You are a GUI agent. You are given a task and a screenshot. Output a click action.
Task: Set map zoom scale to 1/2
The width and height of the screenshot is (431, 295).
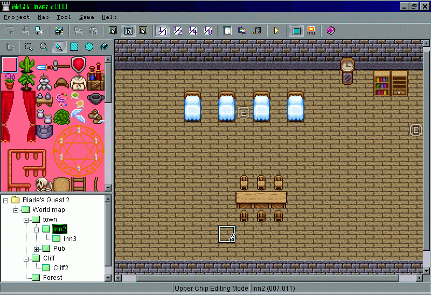click(178, 31)
